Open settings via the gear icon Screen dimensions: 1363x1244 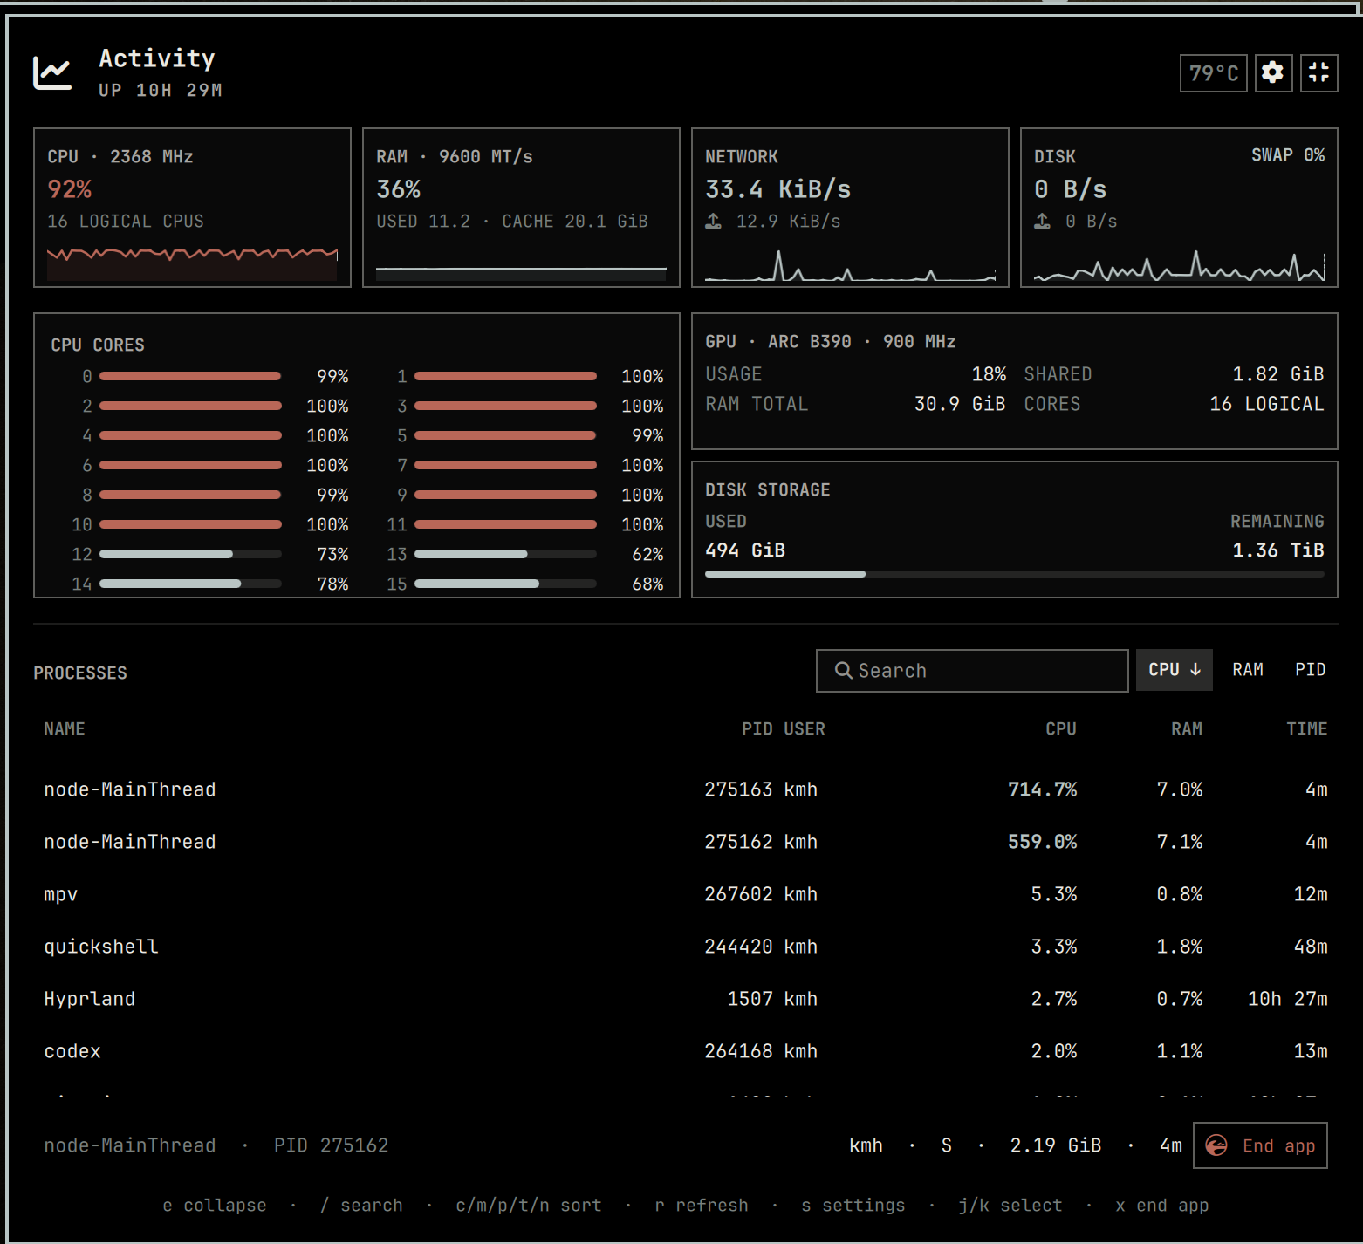coord(1273,72)
